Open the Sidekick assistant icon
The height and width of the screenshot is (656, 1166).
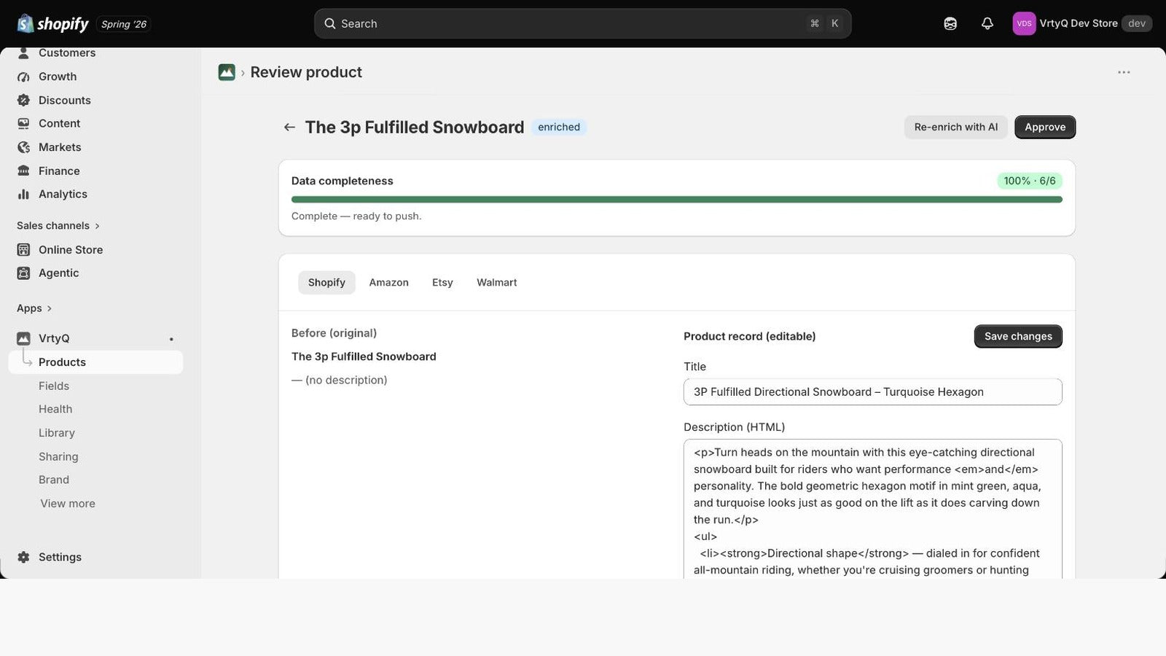(950, 23)
